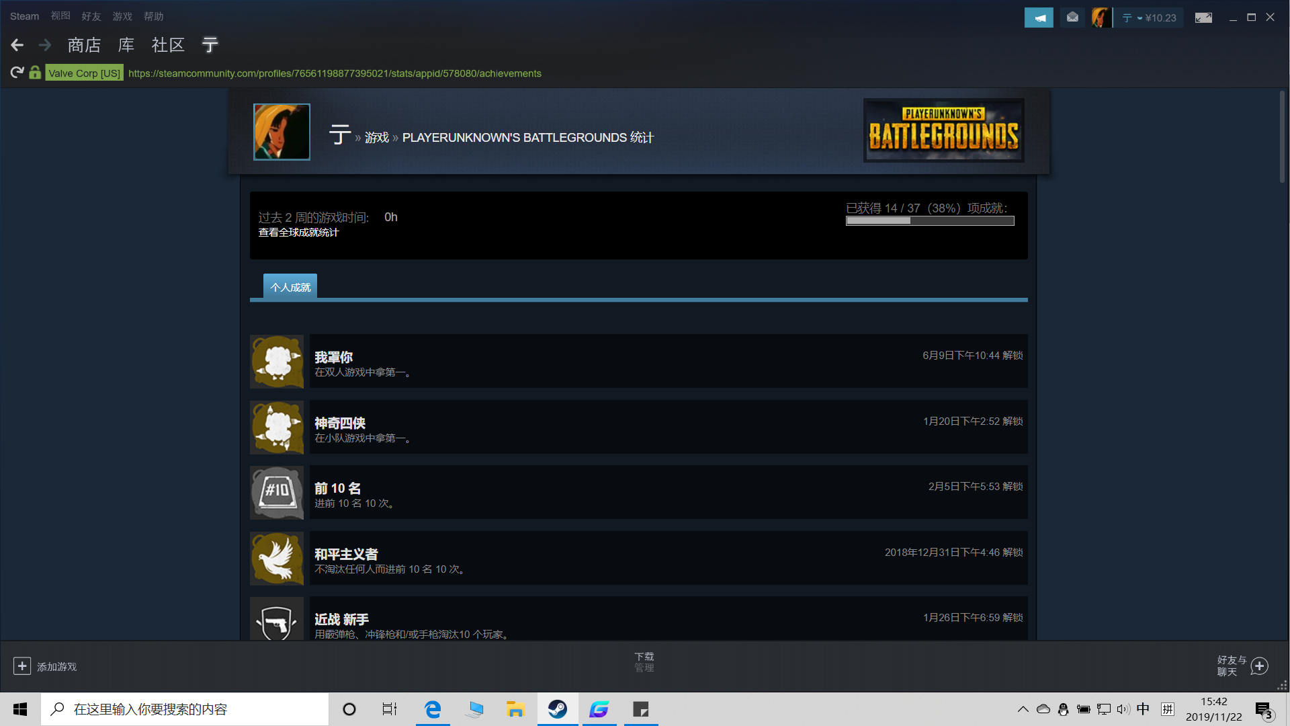
Task: Click the OneDrive cloud tray icon
Action: point(1043,709)
